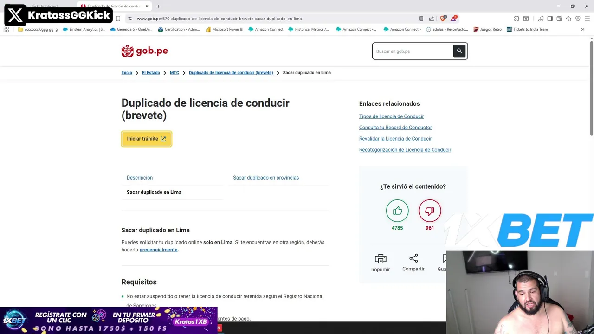Click the 'Requisitos' heading

point(139,282)
